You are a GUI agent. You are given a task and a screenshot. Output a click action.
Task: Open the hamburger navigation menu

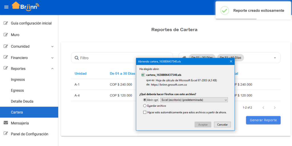(6, 7)
